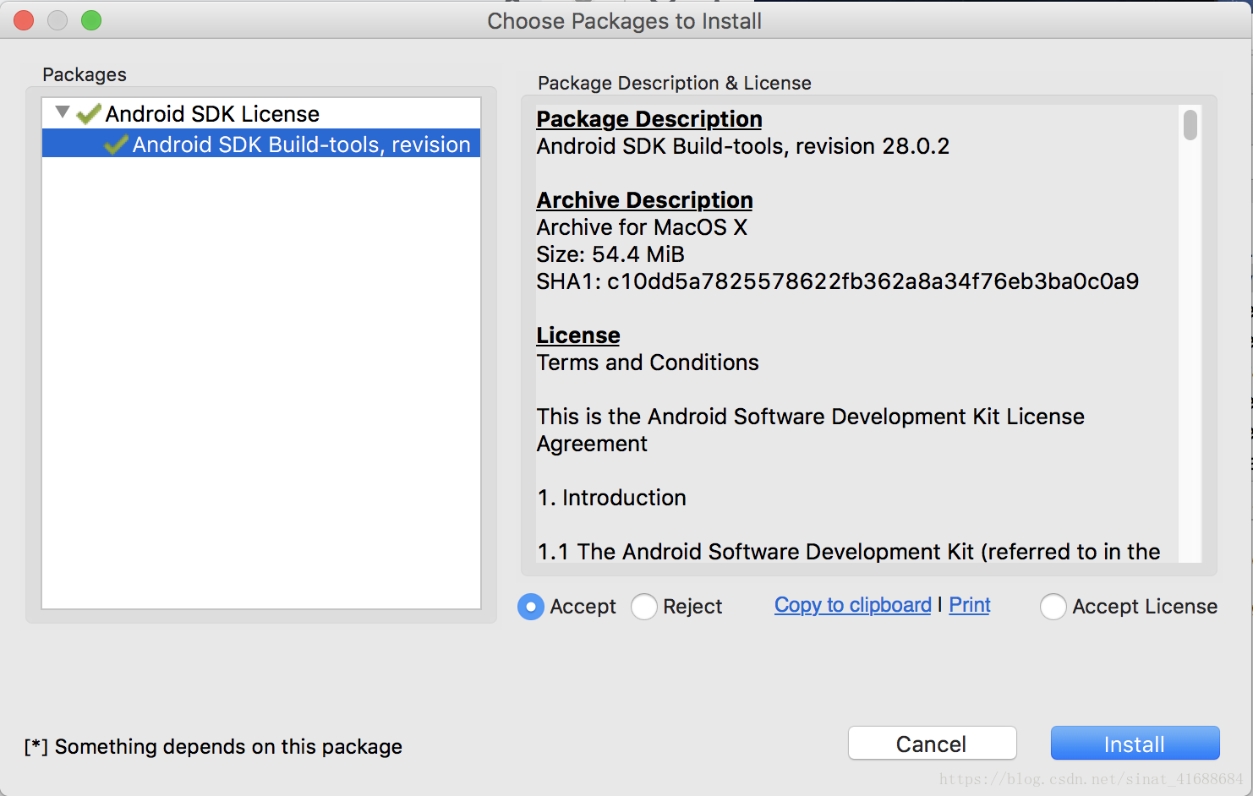This screenshot has height=796, width=1253.
Task: Click the Archive Description heading
Action: 644,200
